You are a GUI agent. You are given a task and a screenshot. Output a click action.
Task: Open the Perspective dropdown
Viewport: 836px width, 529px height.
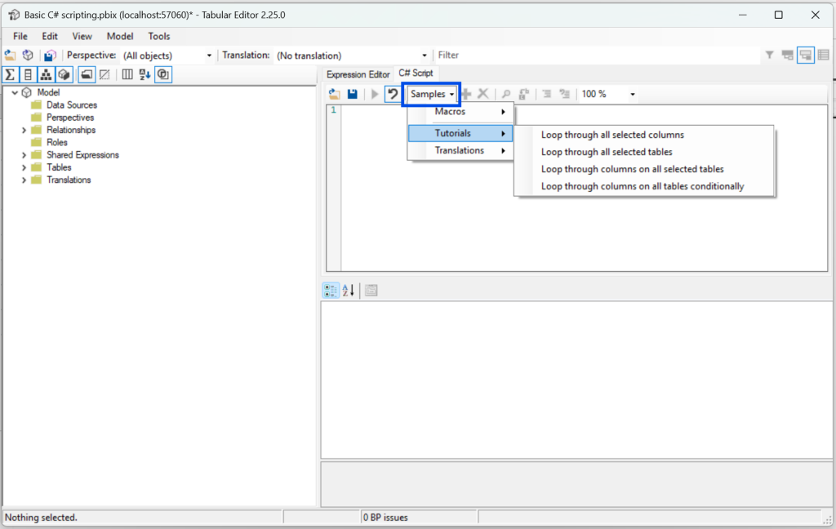[209, 56]
